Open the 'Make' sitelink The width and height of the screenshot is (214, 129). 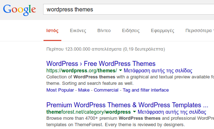click(84, 90)
